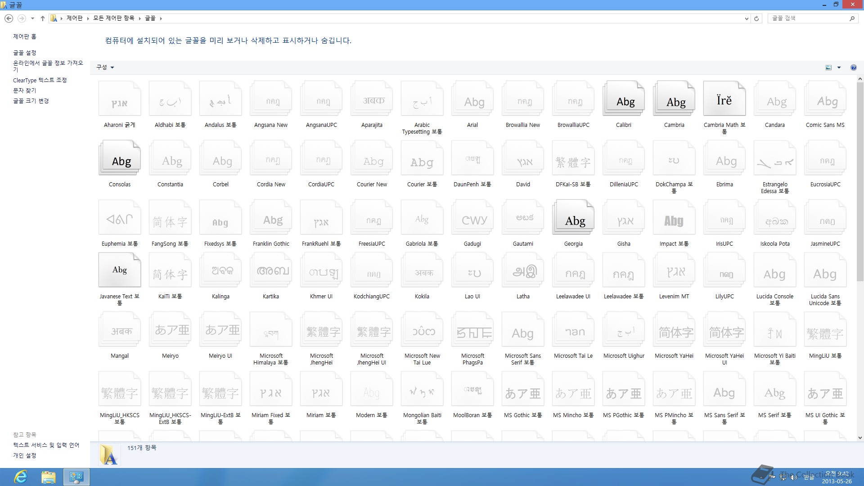The image size is (864, 486).
Task: Open 문자 찾기 link
Action: (25, 90)
